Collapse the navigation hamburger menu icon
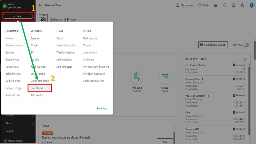 coord(40,5)
